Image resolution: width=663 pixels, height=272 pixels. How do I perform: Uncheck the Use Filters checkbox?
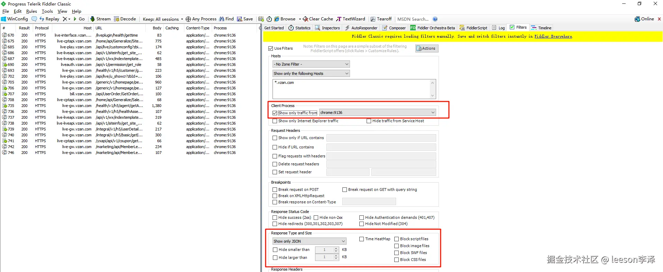(271, 49)
